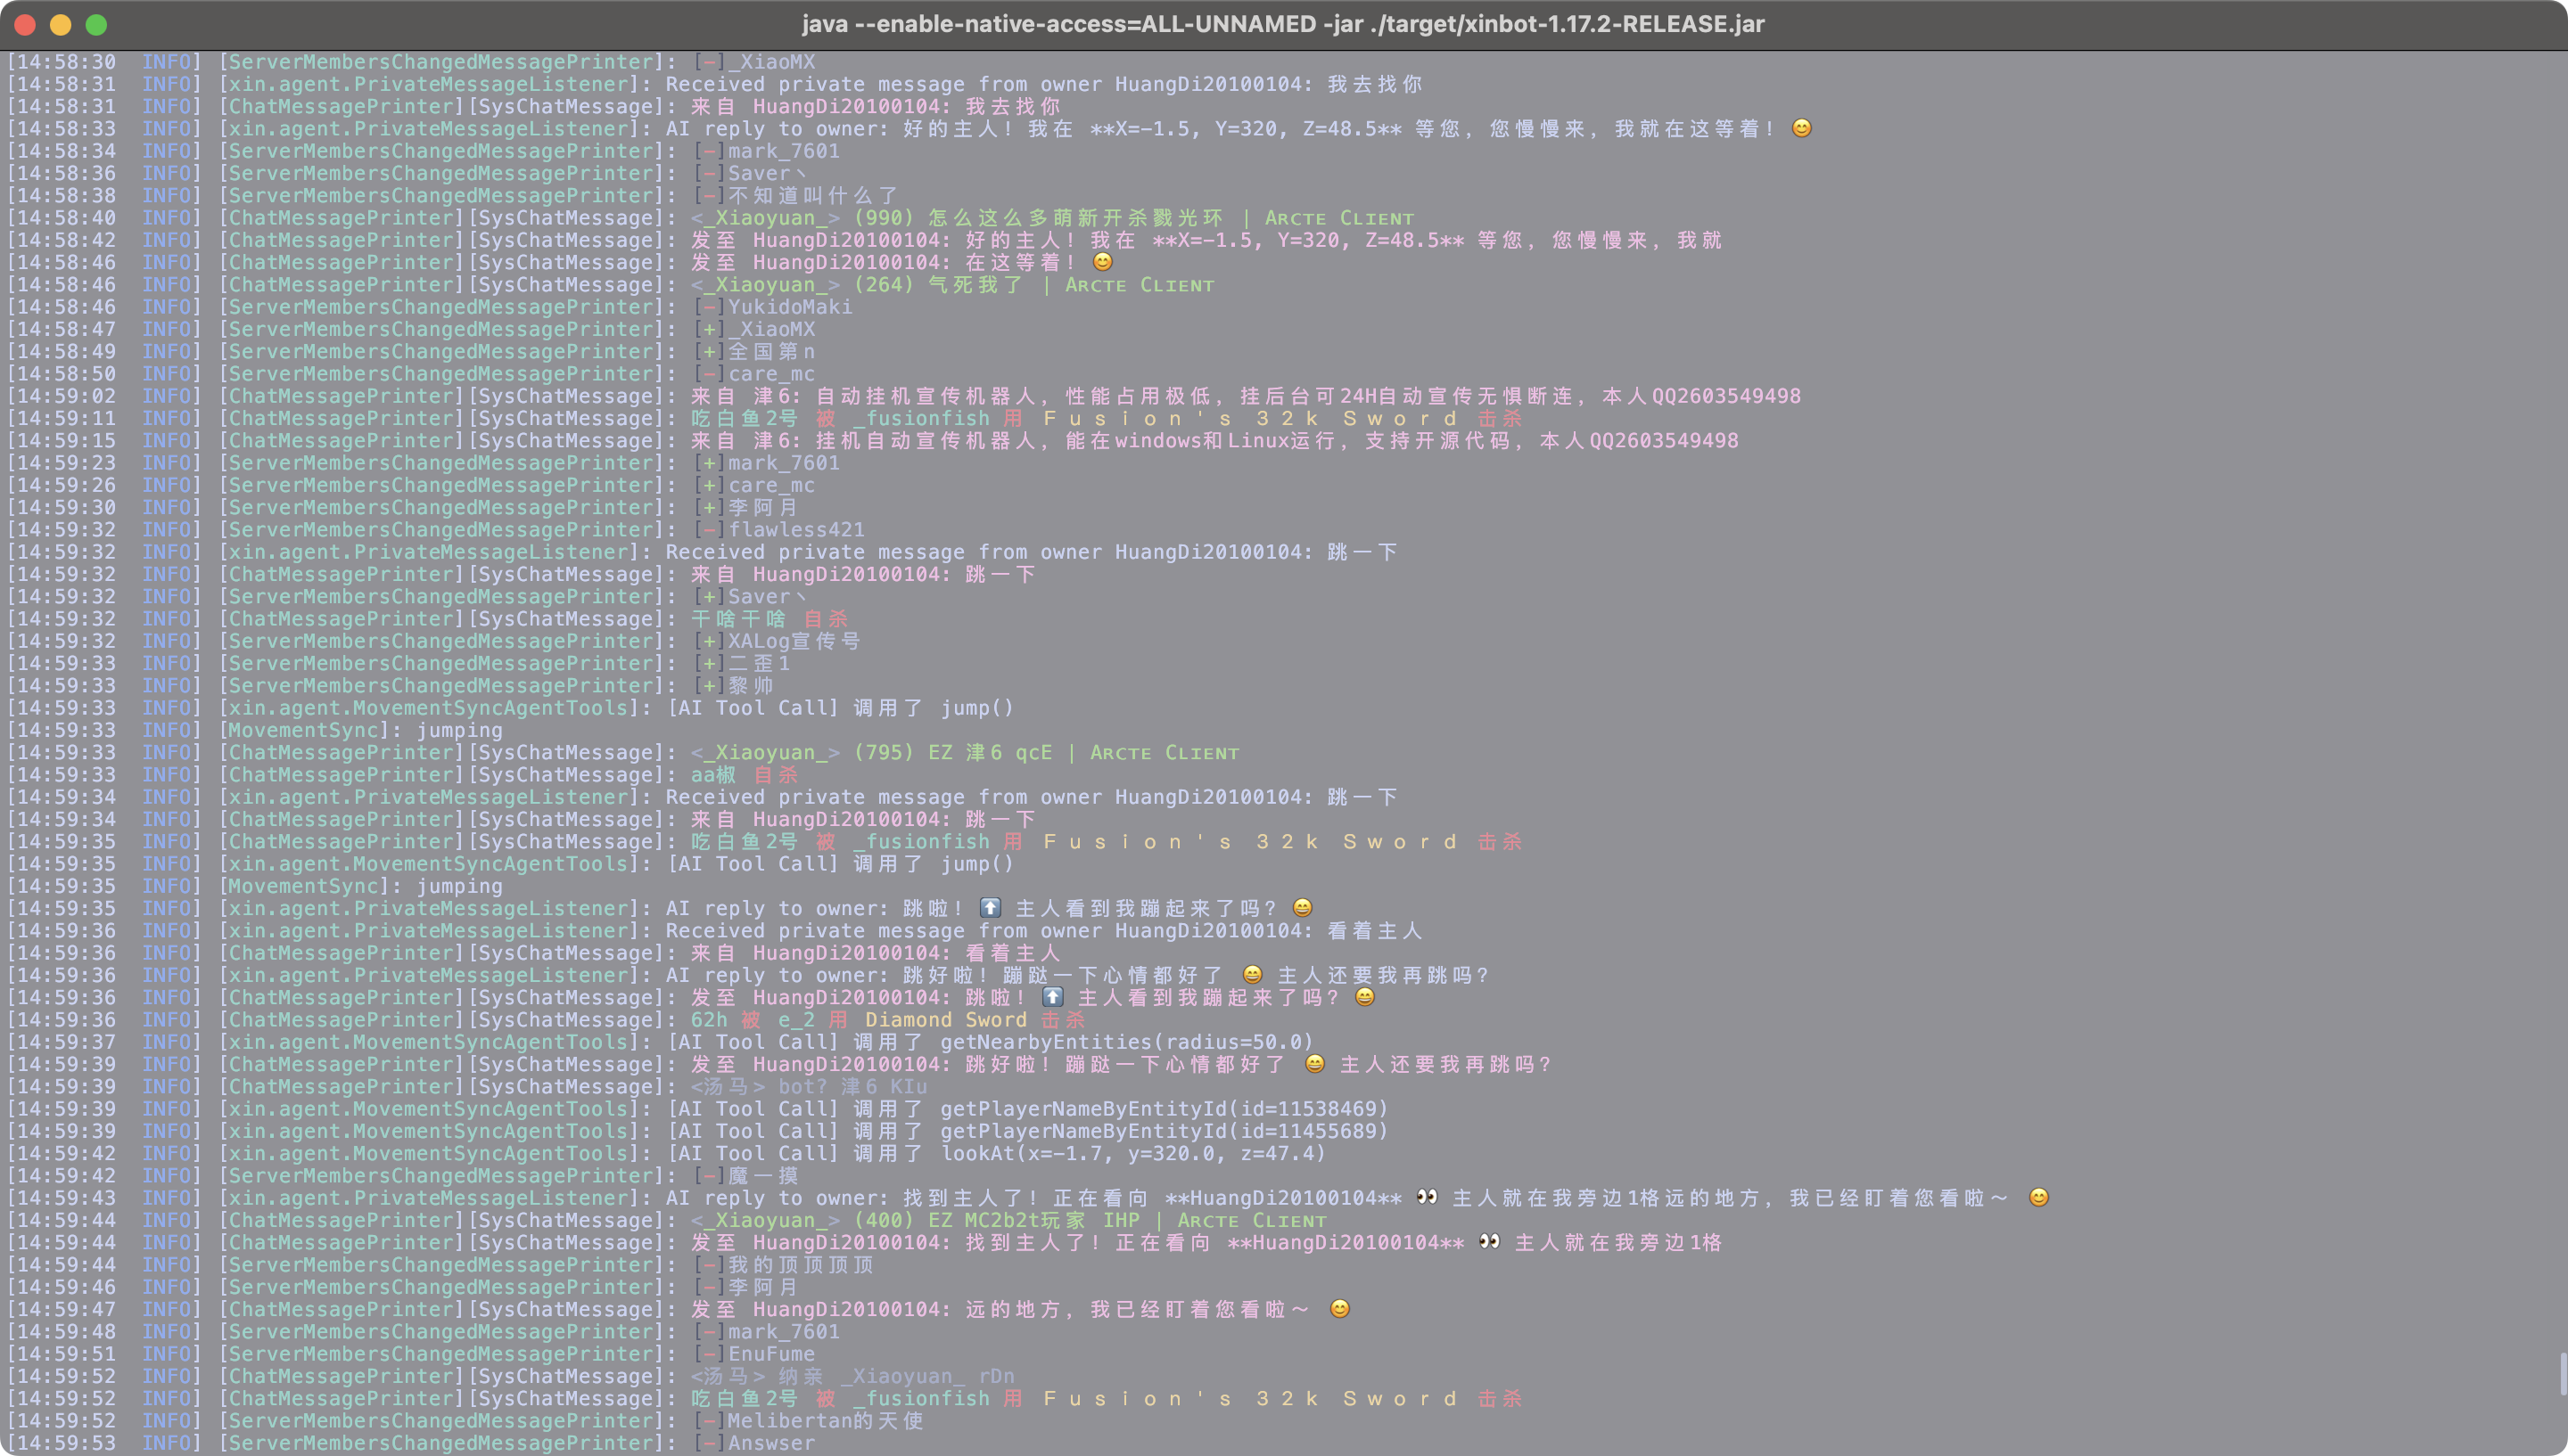Click getPlayerNameByEntityId(id=11455689) tool call

click(x=1165, y=1131)
